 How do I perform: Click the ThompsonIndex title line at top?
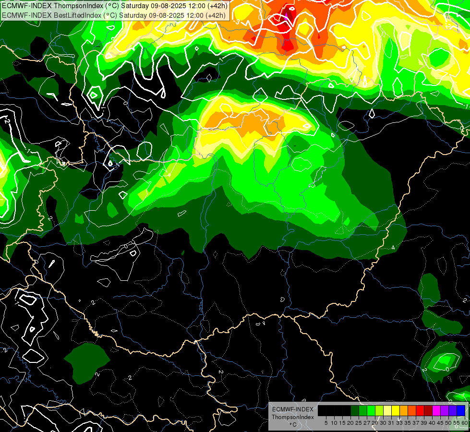coord(115,6)
